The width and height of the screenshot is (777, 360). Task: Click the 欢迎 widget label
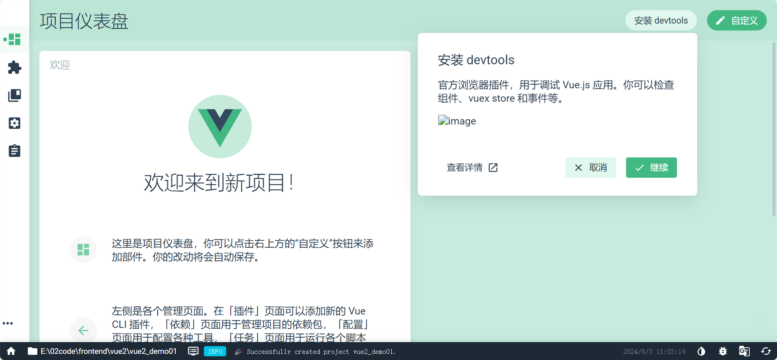(x=60, y=65)
